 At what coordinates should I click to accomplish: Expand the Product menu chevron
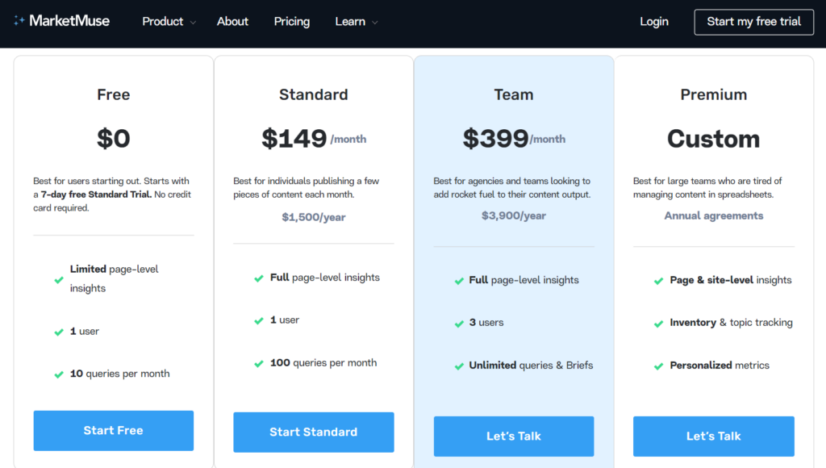coord(193,23)
